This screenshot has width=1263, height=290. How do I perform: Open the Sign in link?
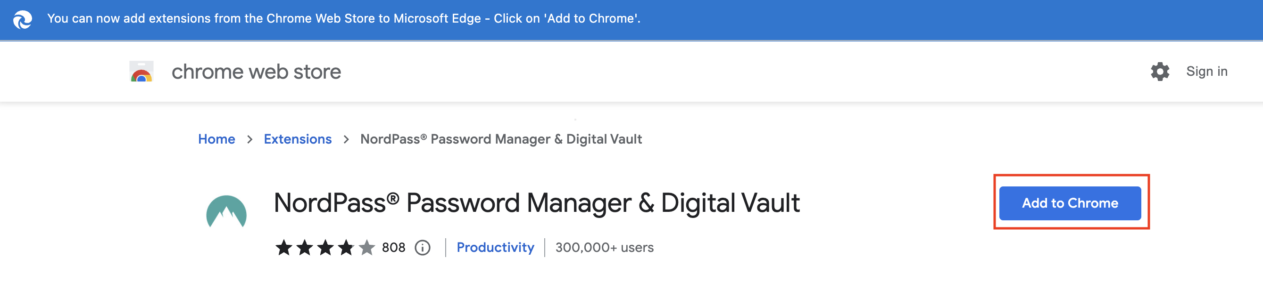[x=1206, y=72]
